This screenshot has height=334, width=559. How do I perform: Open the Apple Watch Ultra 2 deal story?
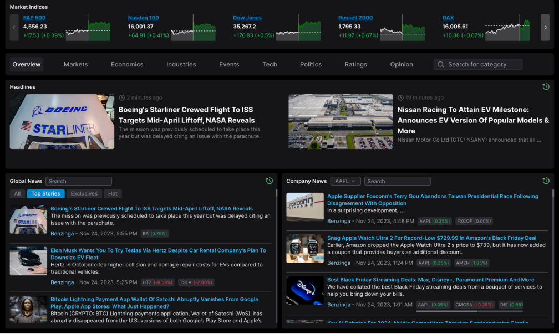(x=431, y=238)
